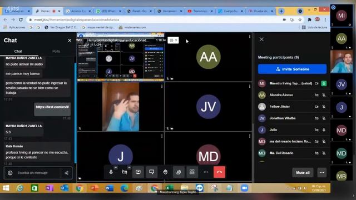Open Word from taskbar
The height and width of the screenshot is (200, 356).
pyautogui.click(x=110, y=188)
